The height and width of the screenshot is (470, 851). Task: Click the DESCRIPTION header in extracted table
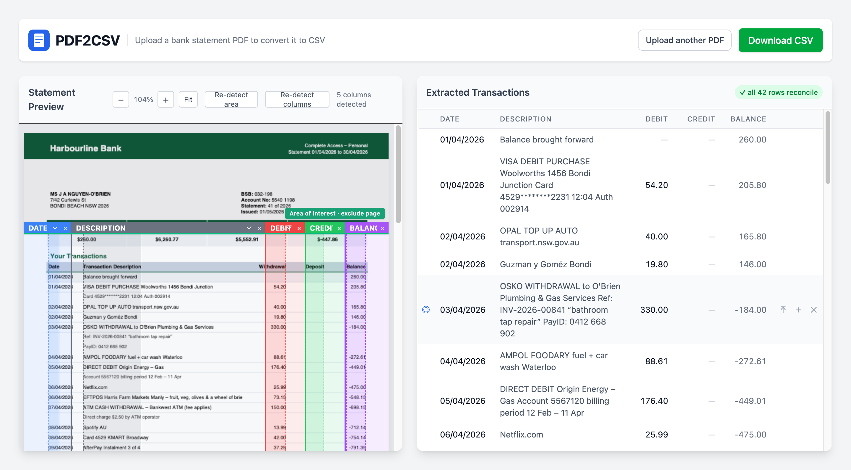point(525,119)
